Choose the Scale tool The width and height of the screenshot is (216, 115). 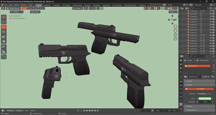tap(4, 37)
